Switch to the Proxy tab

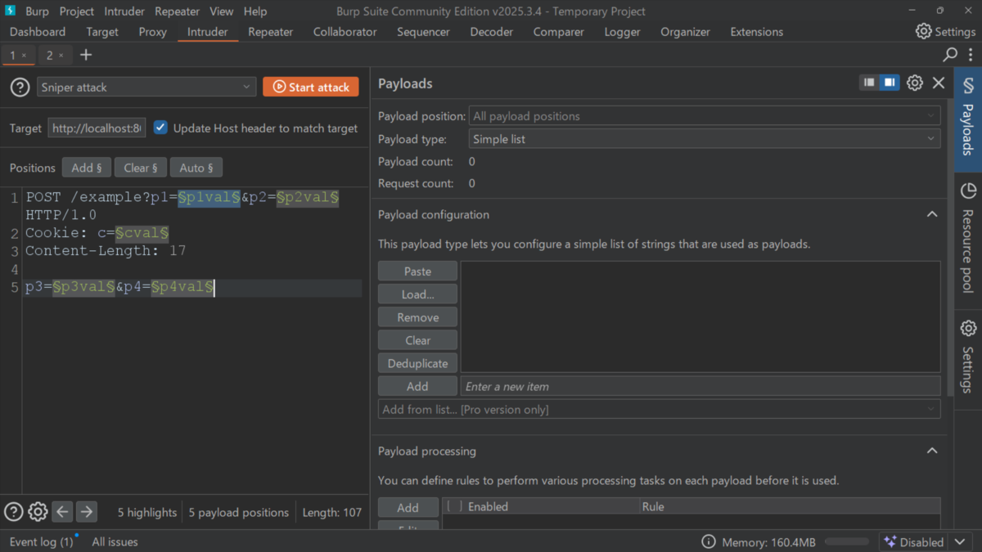coord(152,32)
